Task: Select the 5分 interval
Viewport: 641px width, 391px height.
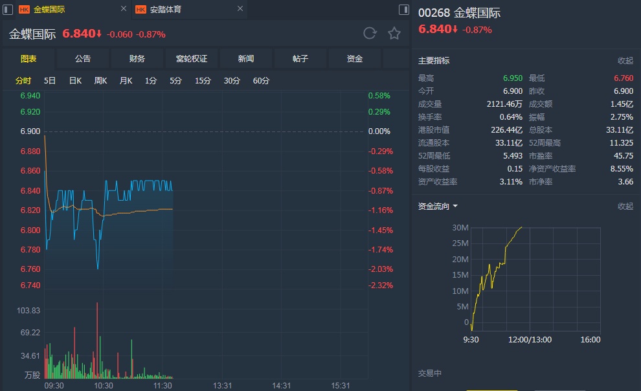Action: (175, 80)
